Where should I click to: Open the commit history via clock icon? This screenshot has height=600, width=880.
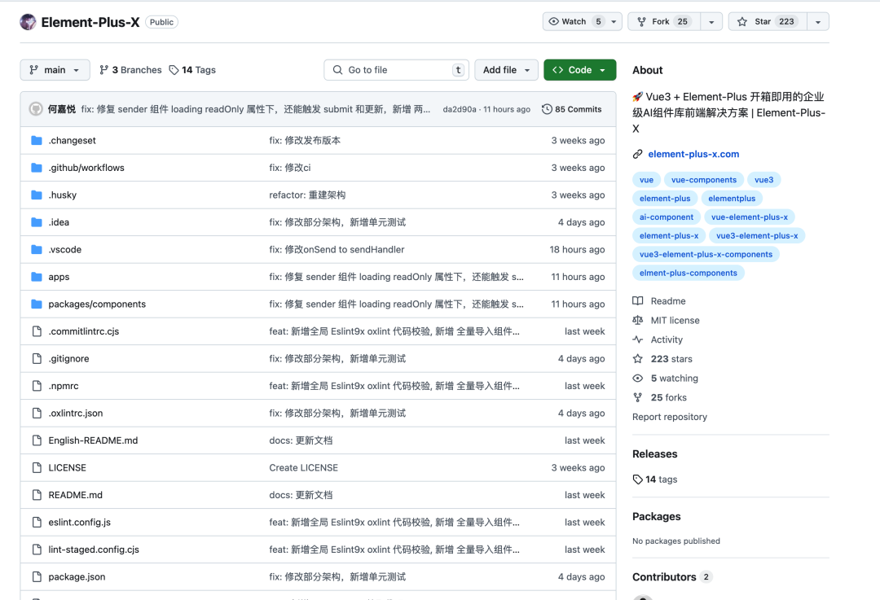pyautogui.click(x=547, y=108)
